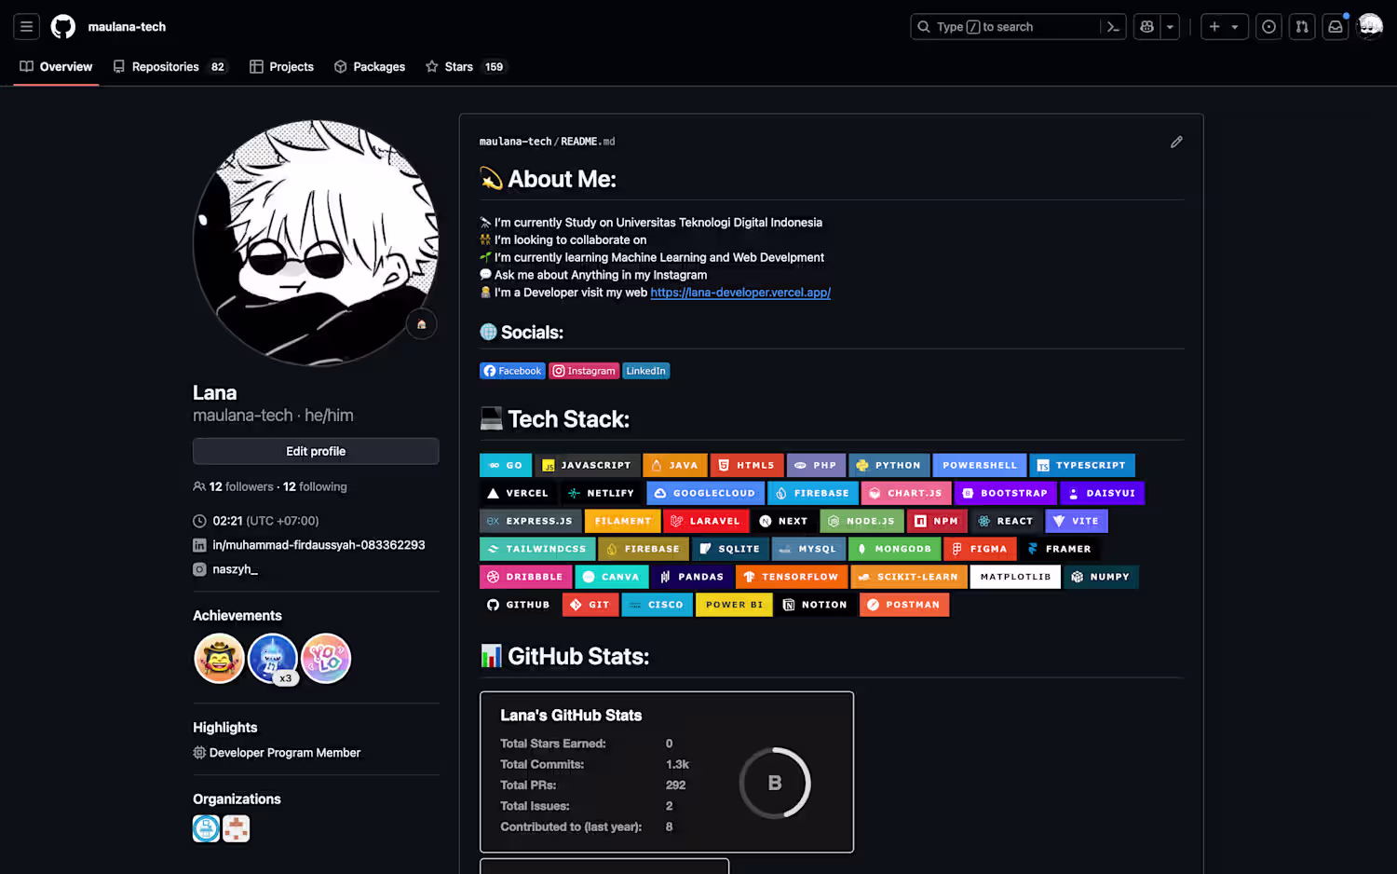Open the LinkedIn social badge
Image resolution: width=1397 pixels, height=874 pixels.
point(646,371)
